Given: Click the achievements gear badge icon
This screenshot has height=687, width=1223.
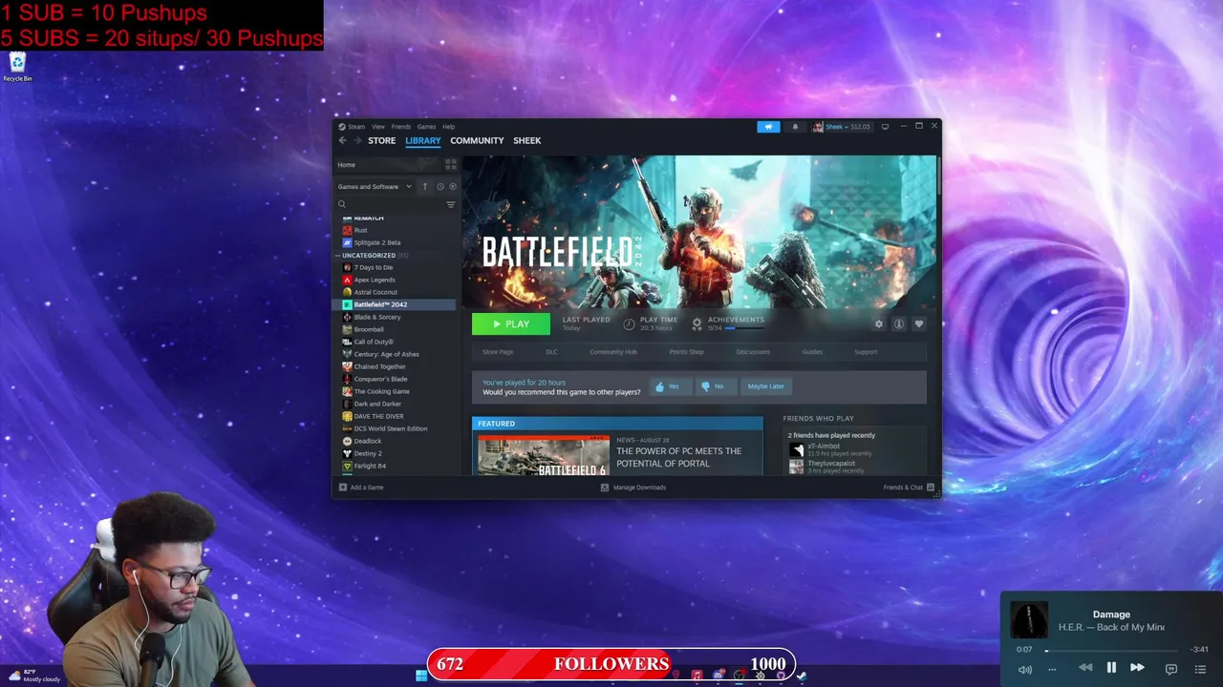Looking at the screenshot, I should point(697,324).
